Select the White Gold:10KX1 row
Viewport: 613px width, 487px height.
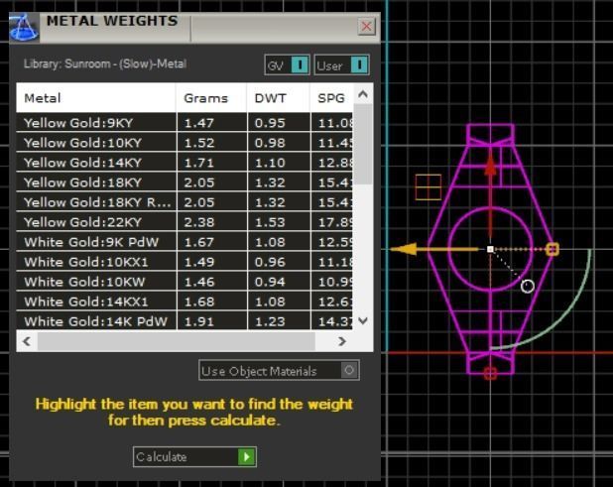184,262
